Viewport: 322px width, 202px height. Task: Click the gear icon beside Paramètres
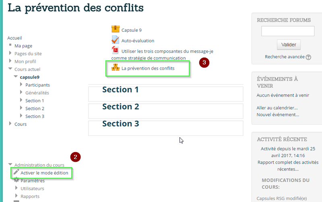point(17,180)
